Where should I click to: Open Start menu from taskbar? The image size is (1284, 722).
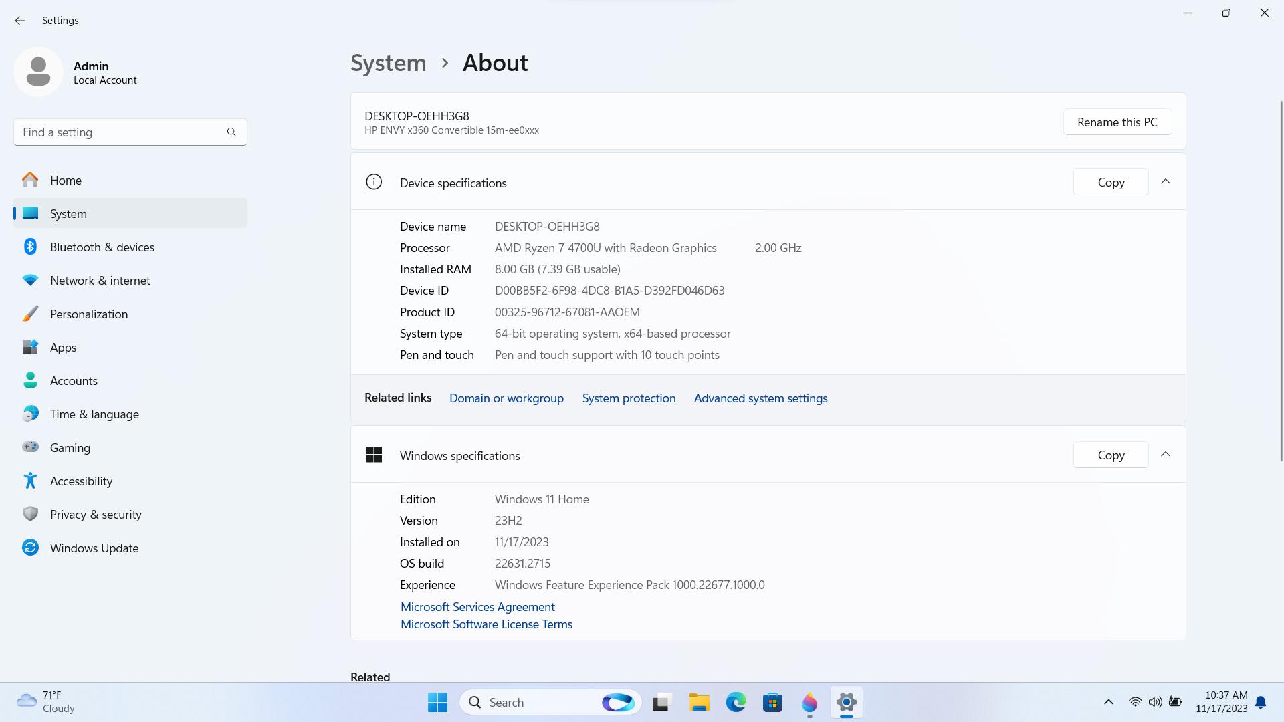coord(437,702)
